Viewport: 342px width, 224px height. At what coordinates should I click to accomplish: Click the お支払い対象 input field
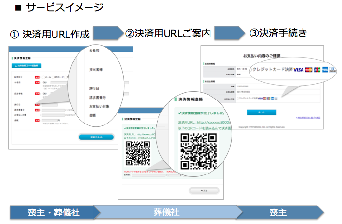point(53,115)
